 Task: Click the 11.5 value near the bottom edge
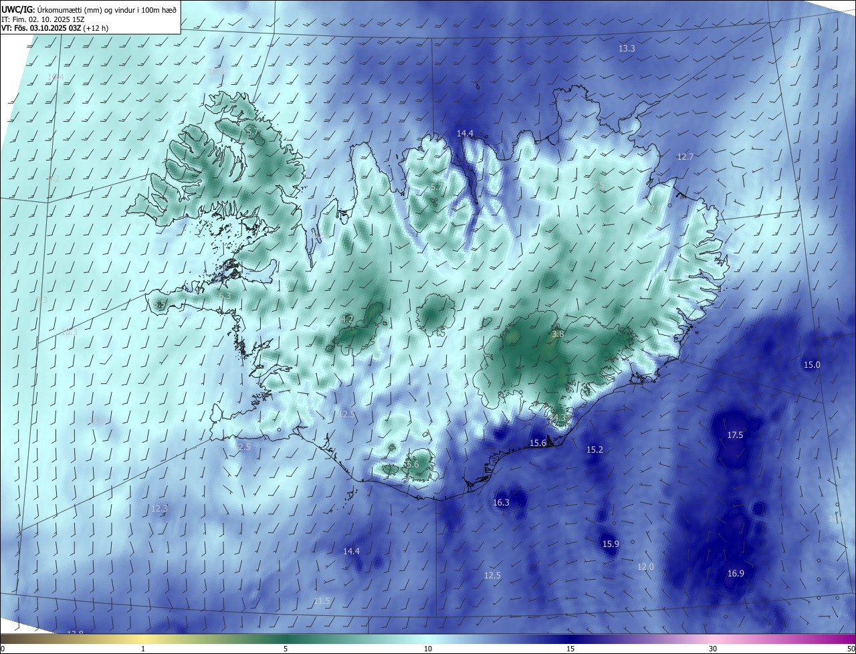tap(322, 601)
